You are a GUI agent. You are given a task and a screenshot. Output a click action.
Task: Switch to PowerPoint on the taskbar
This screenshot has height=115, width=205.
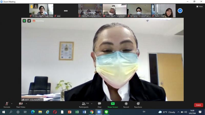pyautogui.click(x=69, y=112)
